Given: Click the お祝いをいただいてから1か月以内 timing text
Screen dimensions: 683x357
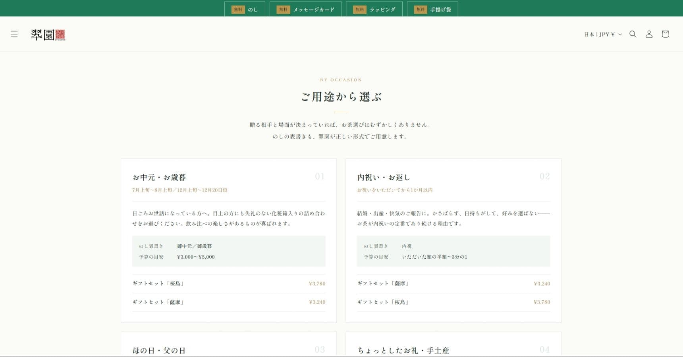Looking at the screenshot, I should point(395,190).
